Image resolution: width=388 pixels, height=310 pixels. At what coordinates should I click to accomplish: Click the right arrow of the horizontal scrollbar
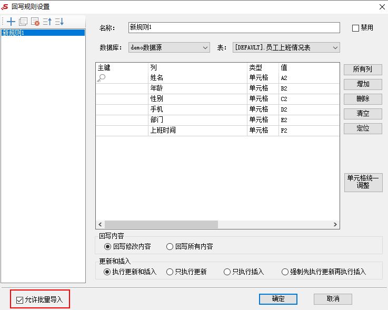point(335,224)
